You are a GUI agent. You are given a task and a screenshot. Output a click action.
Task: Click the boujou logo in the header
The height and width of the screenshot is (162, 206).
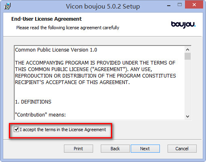183,25
